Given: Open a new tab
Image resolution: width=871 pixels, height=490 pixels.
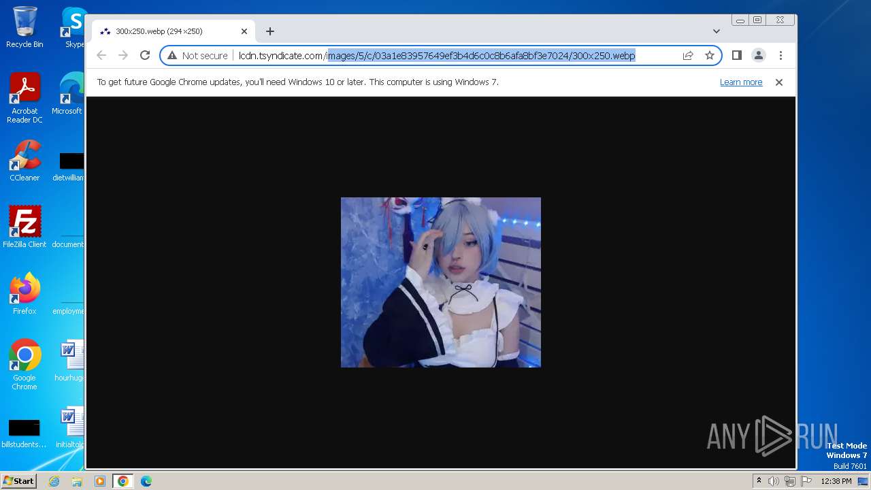Looking at the screenshot, I should click(270, 31).
